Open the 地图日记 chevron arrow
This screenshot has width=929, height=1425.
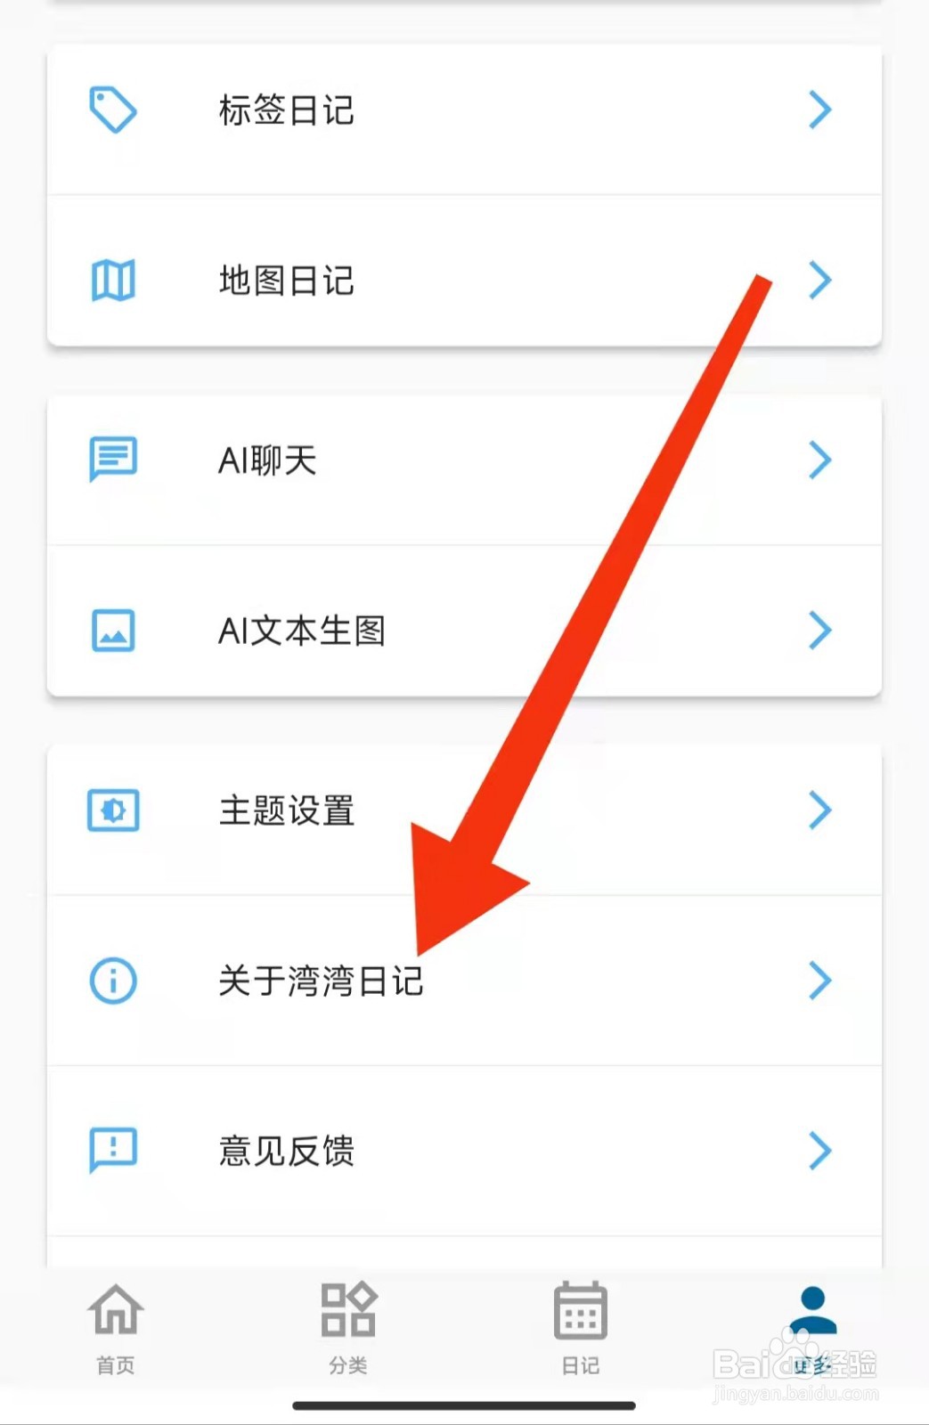pyautogui.click(x=819, y=281)
